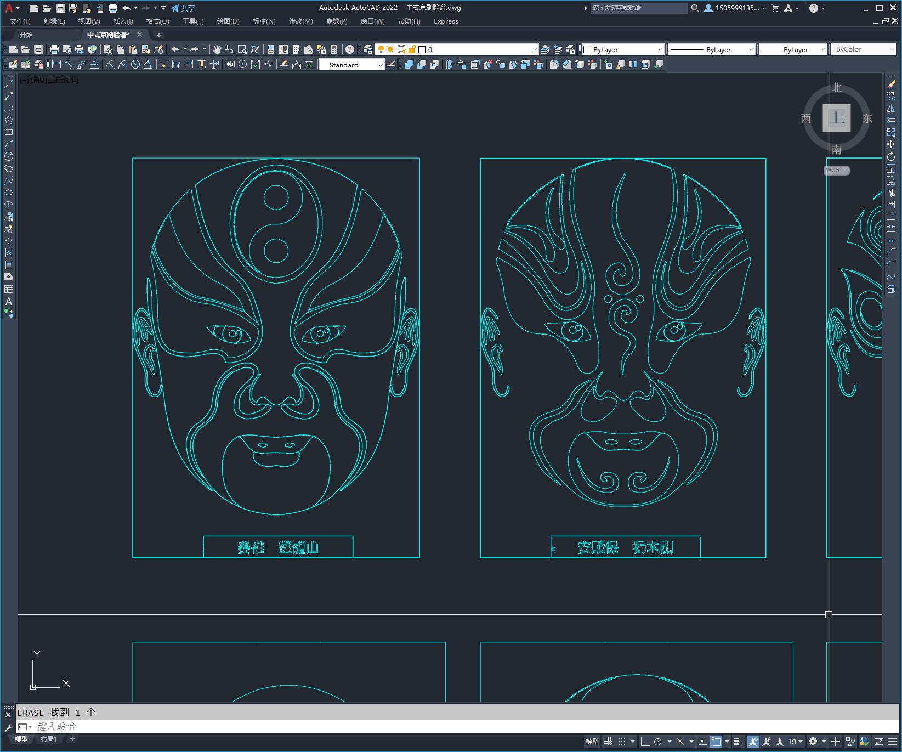Toggle object snap (osnap) button
Screen dimensions: 902x752
(x=716, y=742)
